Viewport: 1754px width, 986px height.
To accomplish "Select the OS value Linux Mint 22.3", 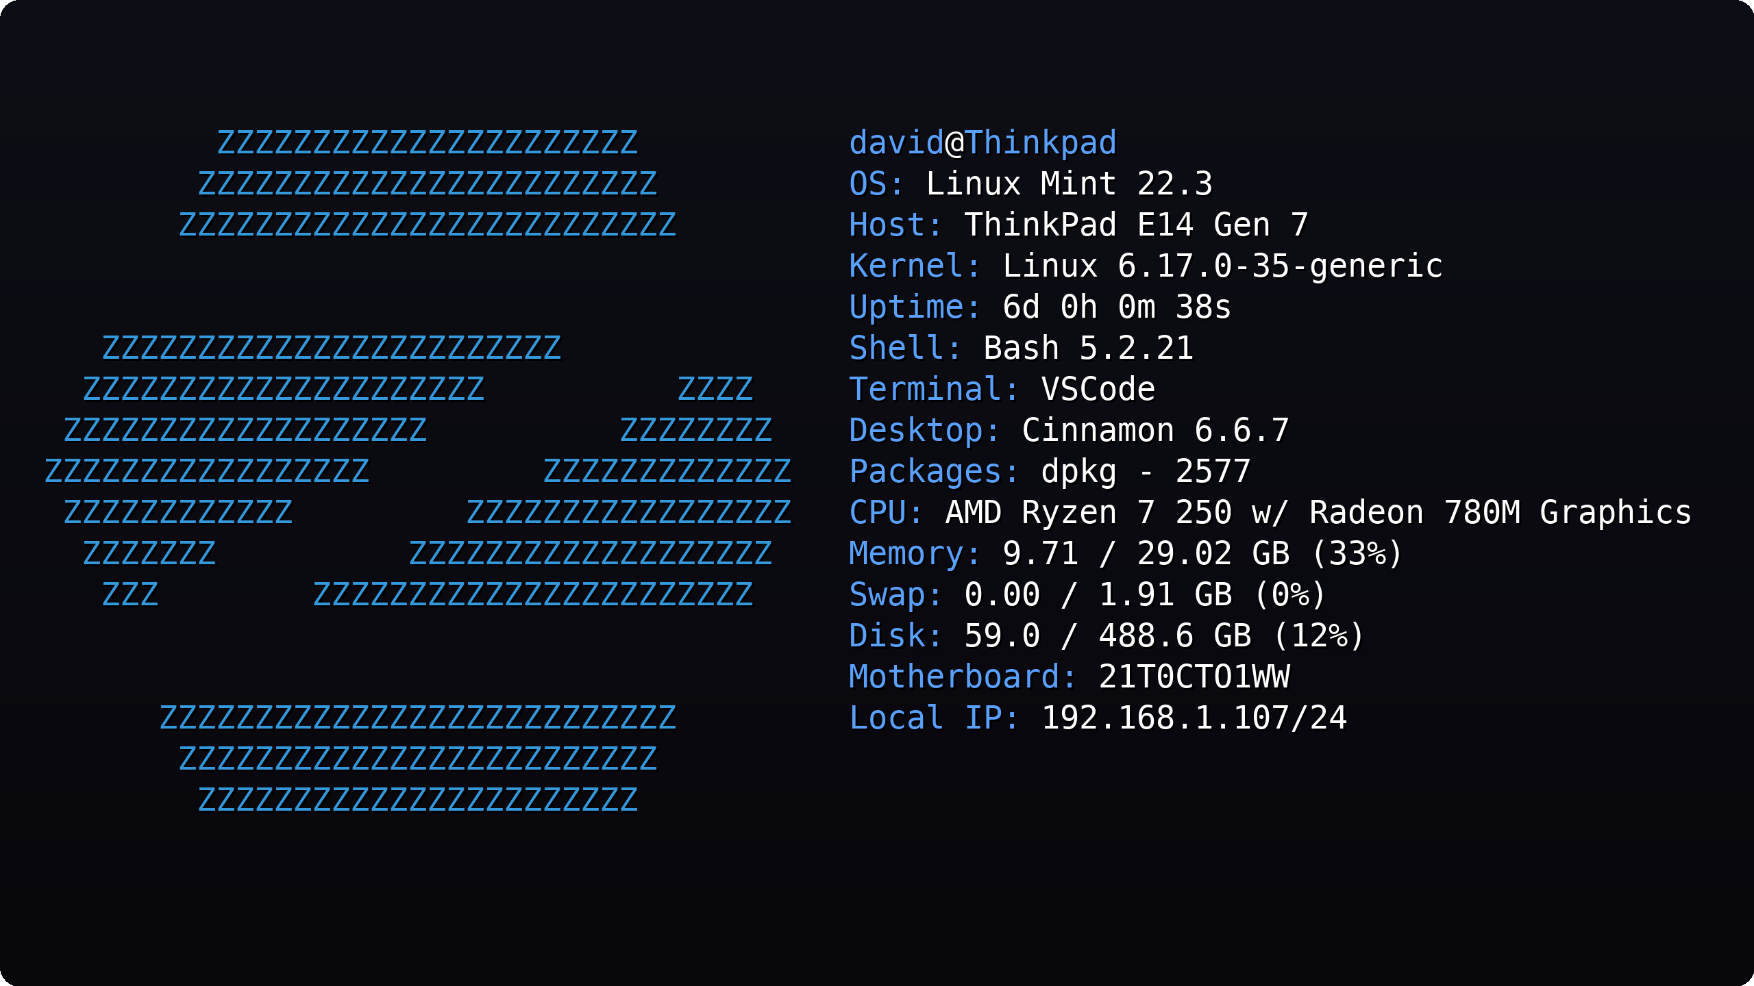I will click(x=1070, y=184).
